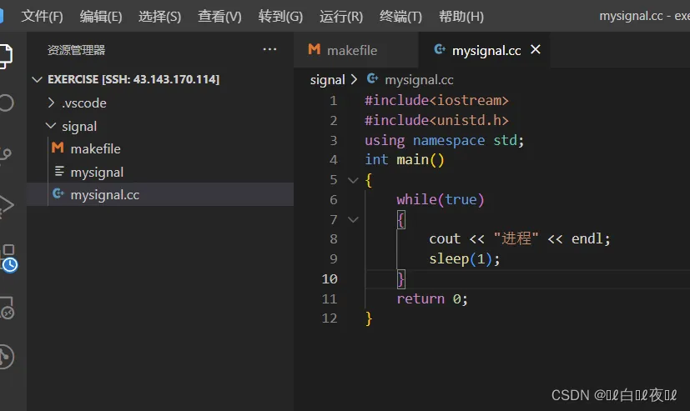Collapse the EXERCISE workspace root folder
690x411 pixels.
(x=38, y=79)
